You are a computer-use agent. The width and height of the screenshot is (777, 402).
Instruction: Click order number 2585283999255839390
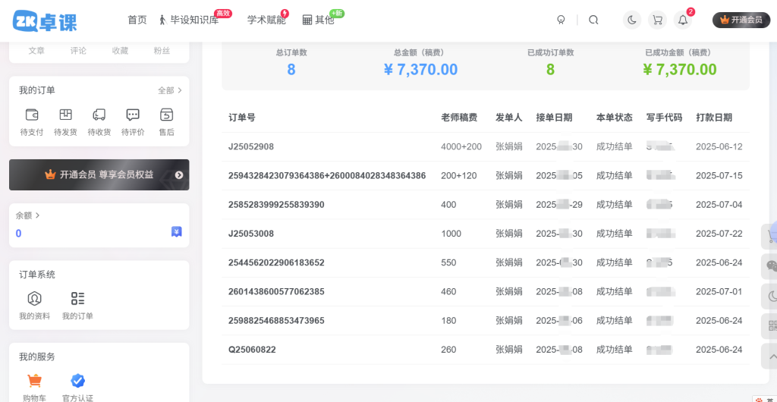coord(276,205)
